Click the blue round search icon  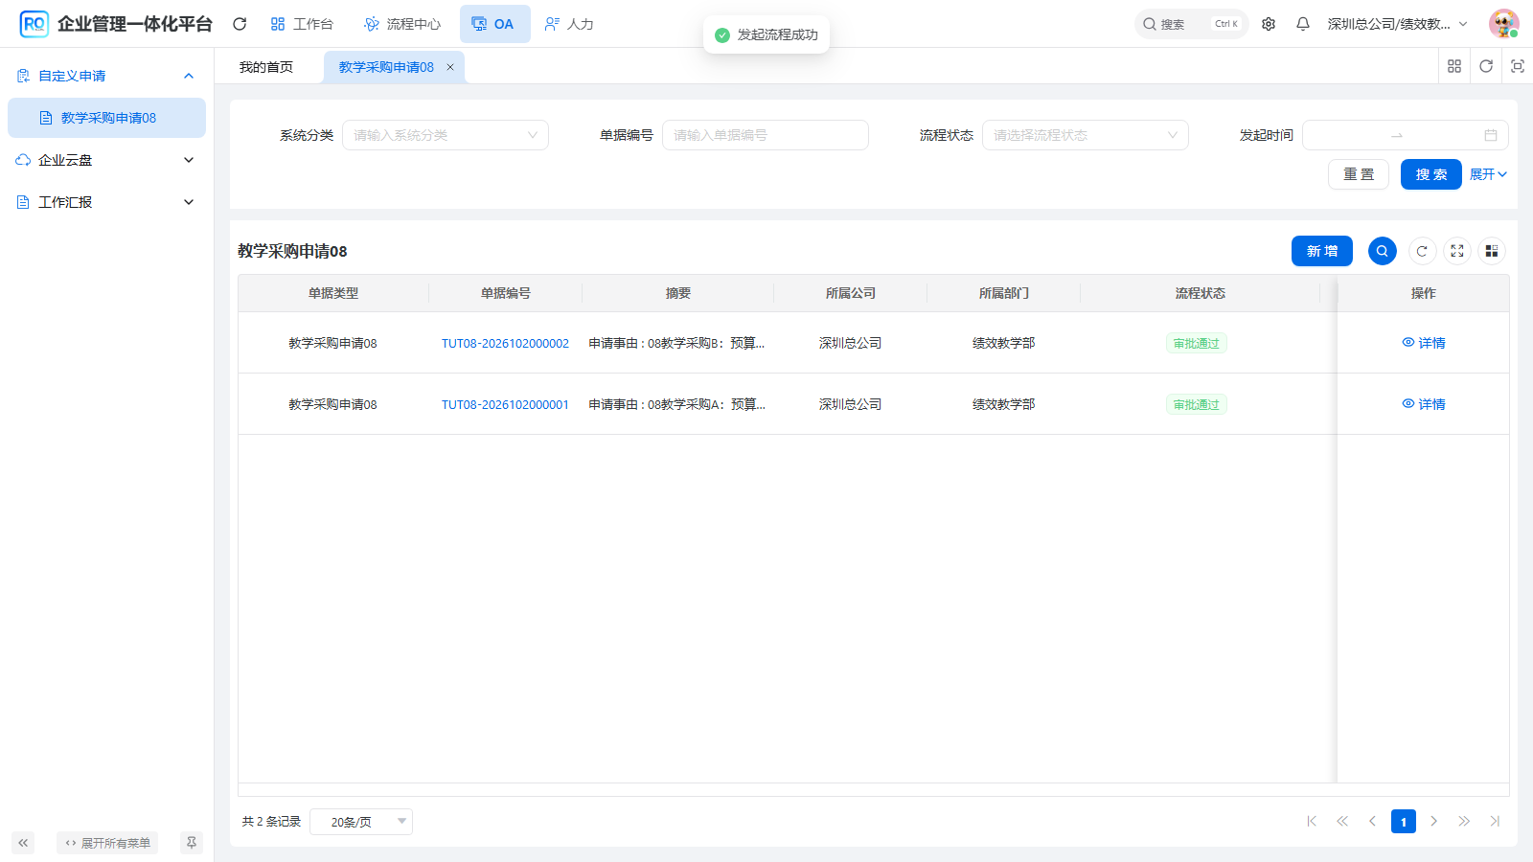click(1383, 251)
